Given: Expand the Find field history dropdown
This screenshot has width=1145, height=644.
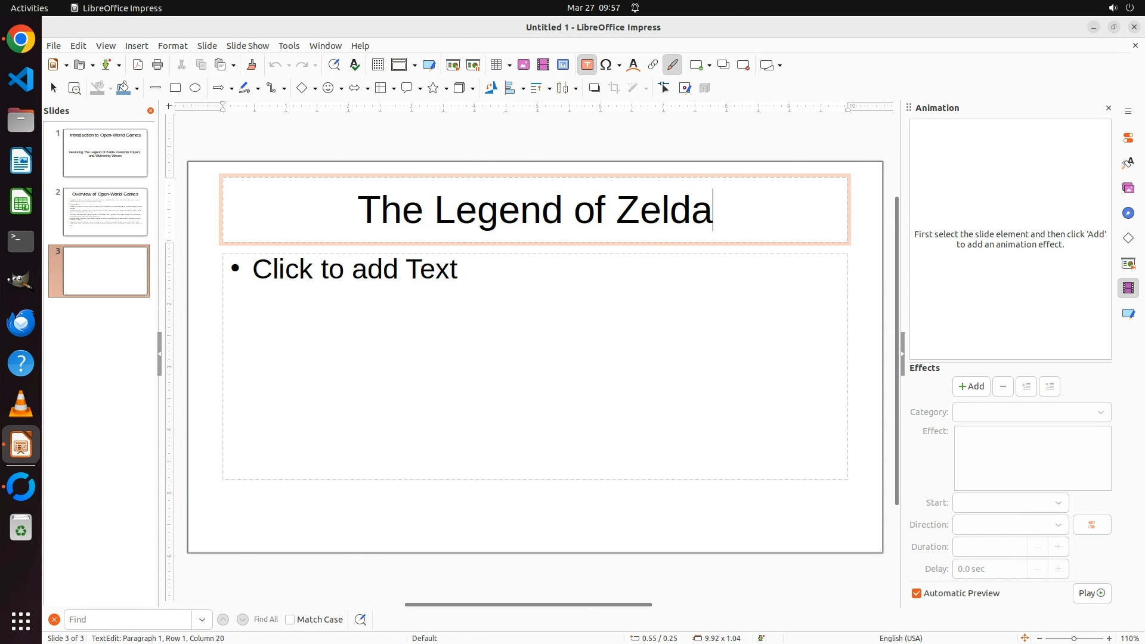Looking at the screenshot, I should pyautogui.click(x=202, y=620).
